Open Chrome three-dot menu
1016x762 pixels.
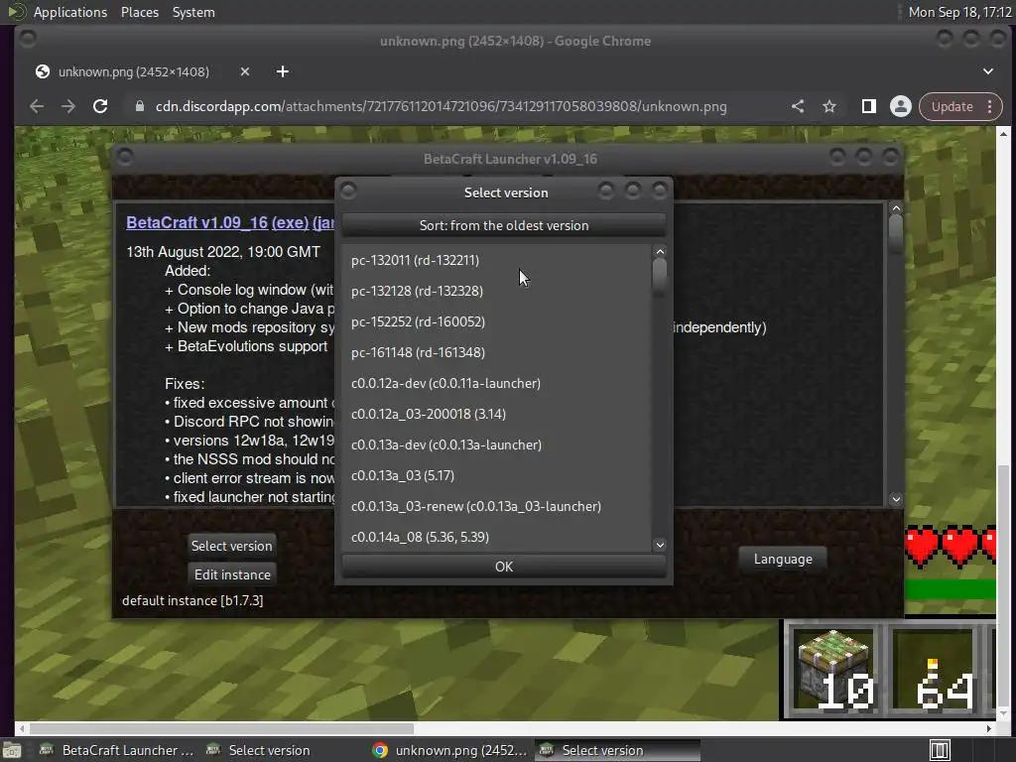[x=989, y=106]
